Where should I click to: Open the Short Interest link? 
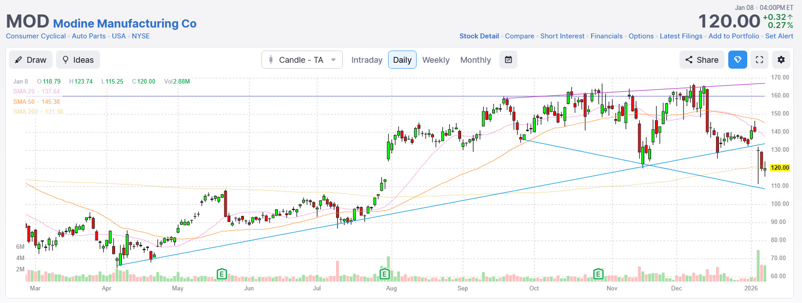pos(562,36)
